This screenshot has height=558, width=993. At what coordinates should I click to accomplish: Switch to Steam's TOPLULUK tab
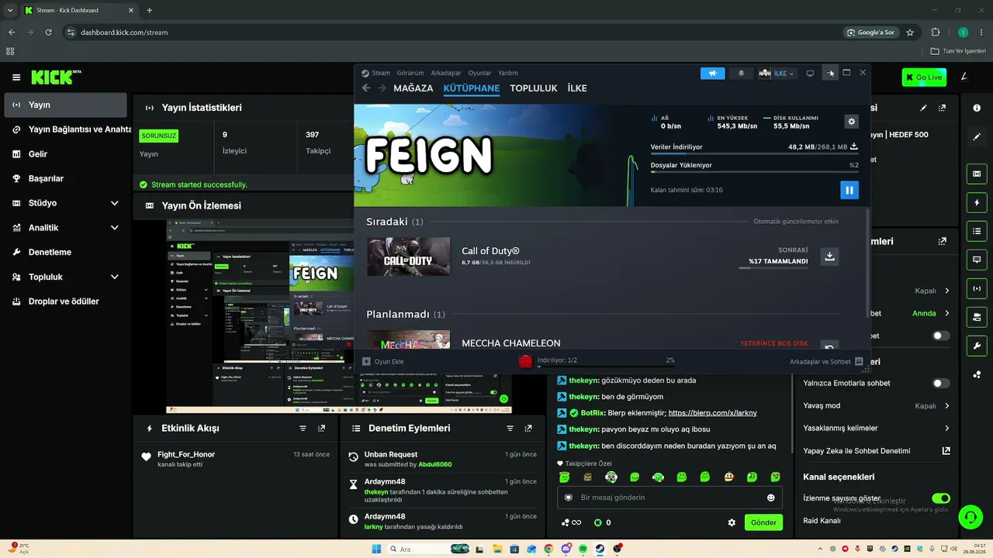[534, 88]
